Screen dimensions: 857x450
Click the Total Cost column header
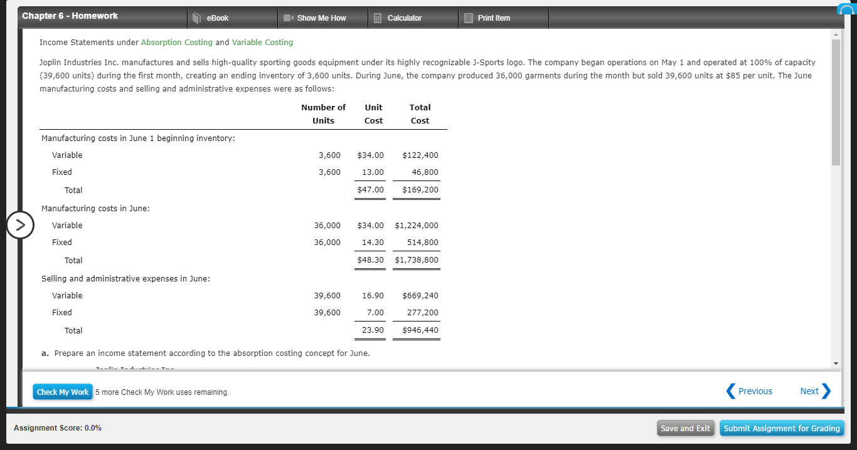click(x=420, y=114)
